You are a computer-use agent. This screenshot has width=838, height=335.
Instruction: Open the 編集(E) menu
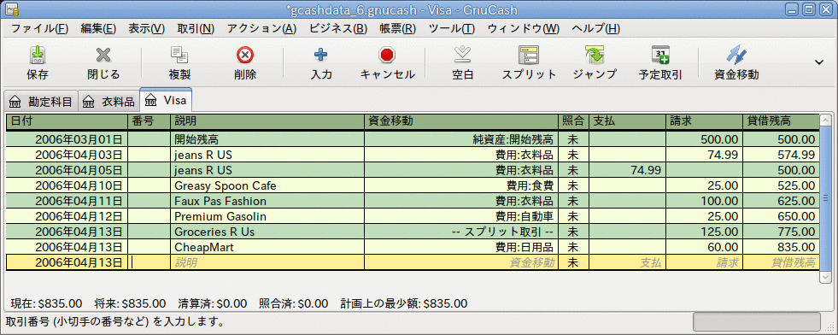98,29
